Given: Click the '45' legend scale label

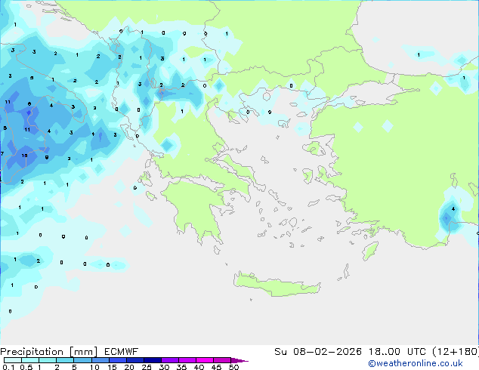Looking at the screenshot, I should 216,367.
